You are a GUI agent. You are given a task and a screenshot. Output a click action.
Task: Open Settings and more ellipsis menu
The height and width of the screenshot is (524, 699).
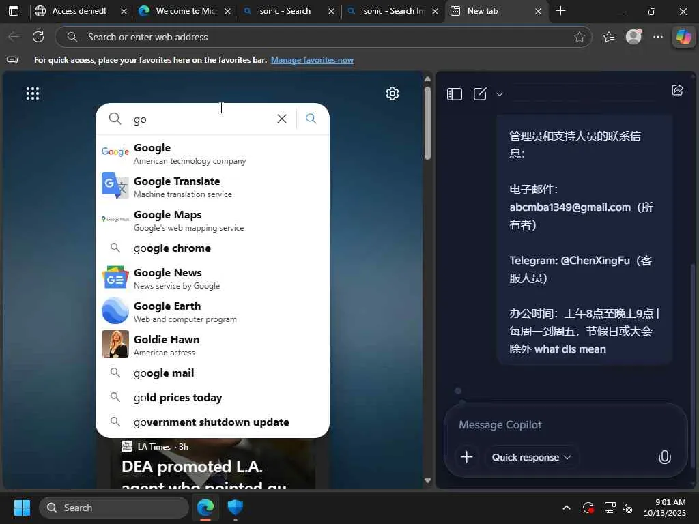point(658,37)
